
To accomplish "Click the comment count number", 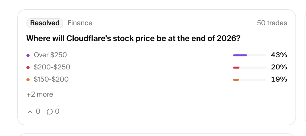I will coord(57,112).
